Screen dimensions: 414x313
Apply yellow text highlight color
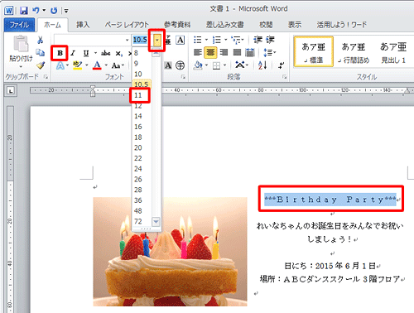[x=77, y=65]
